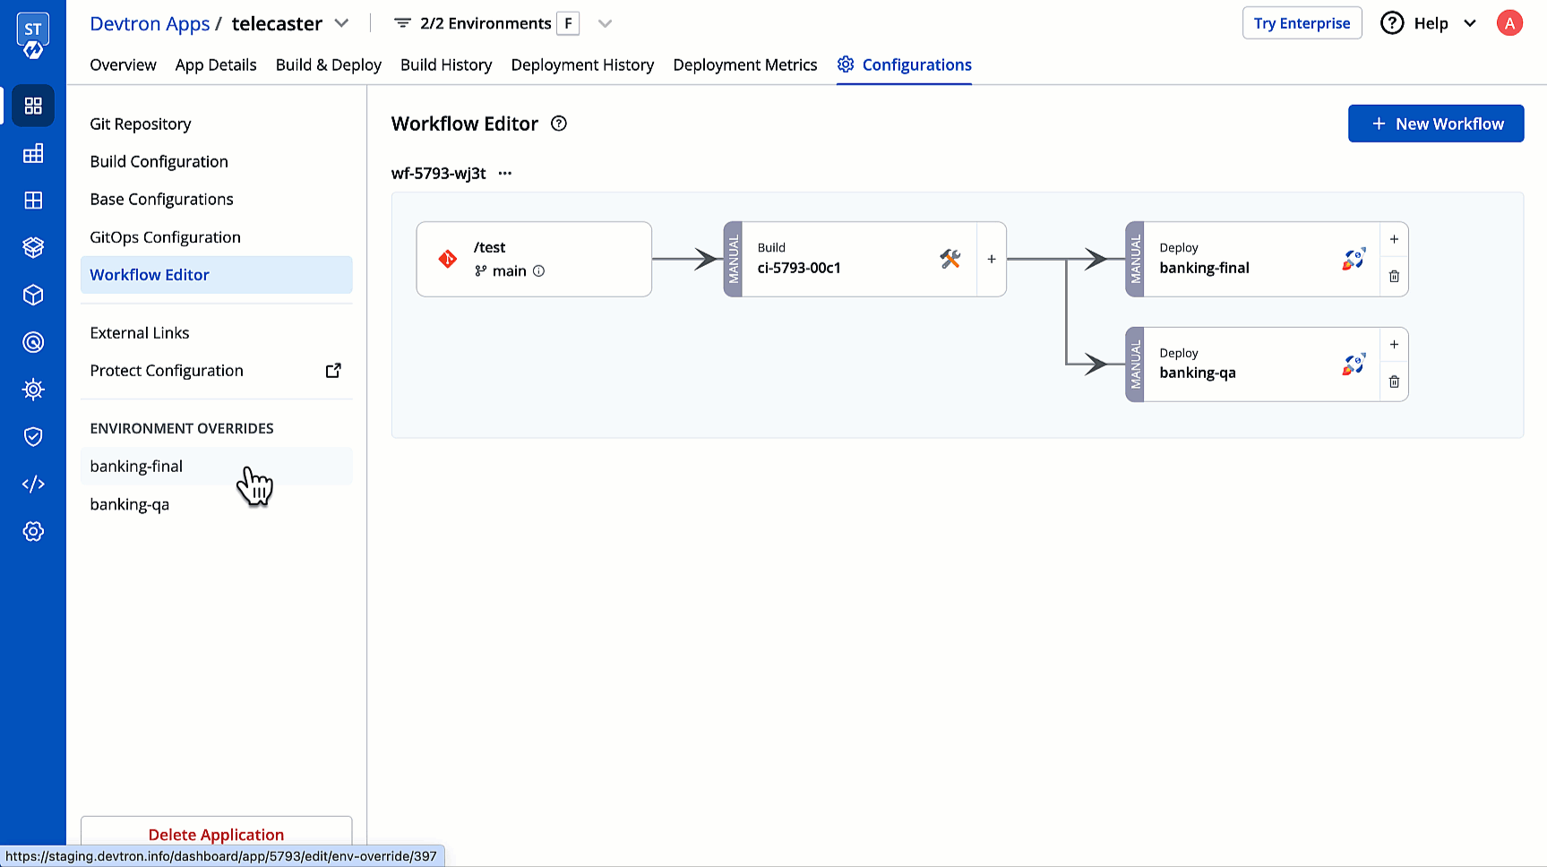The image size is (1547, 867).
Task: Open the Applications grid icon in sidebar
Action: (x=33, y=106)
